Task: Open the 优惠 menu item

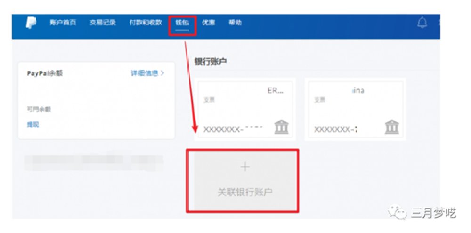Action: point(209,23)
